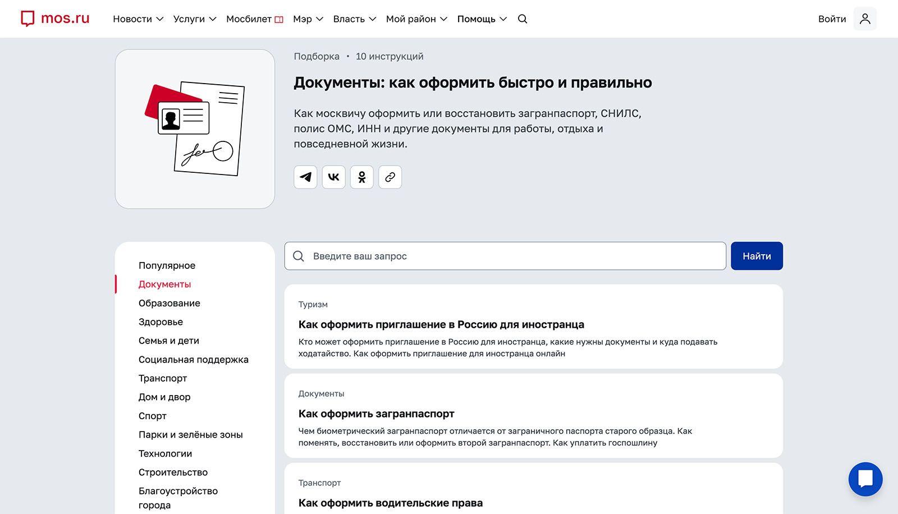Select Благоустройство города category
This screenshot has width=898, height=514.
click(x=178, y=498)
